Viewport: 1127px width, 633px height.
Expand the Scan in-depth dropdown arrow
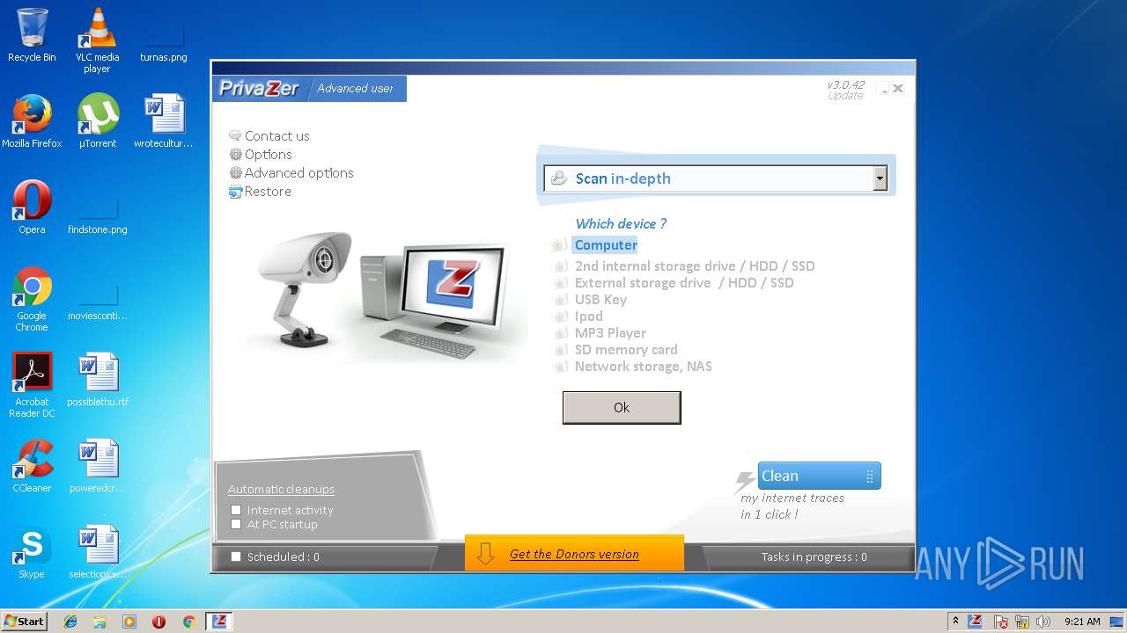880,178
